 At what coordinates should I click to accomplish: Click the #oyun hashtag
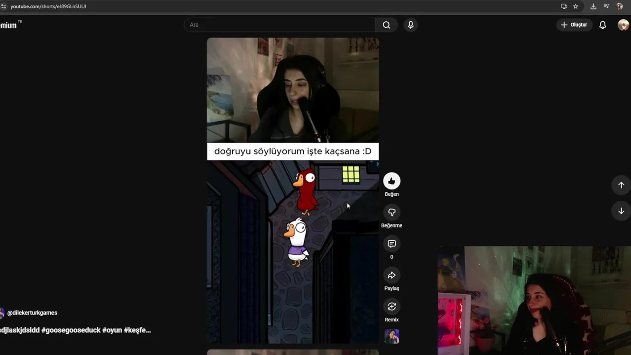pyautogui.click(x=112, y=330)
